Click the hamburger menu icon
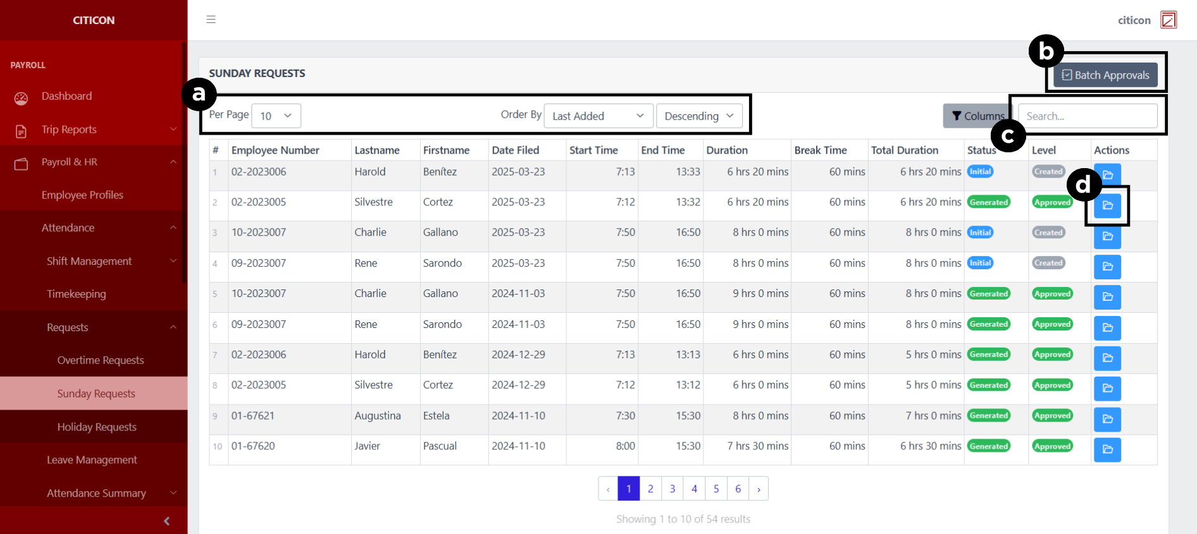The height and width of the screenshot is (534, 1197). (x=211, y=20)
